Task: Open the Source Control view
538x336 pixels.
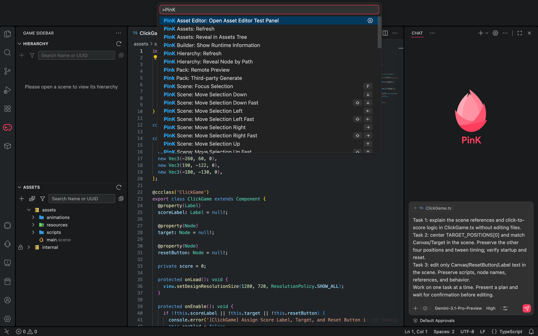Action: (7, 71)
